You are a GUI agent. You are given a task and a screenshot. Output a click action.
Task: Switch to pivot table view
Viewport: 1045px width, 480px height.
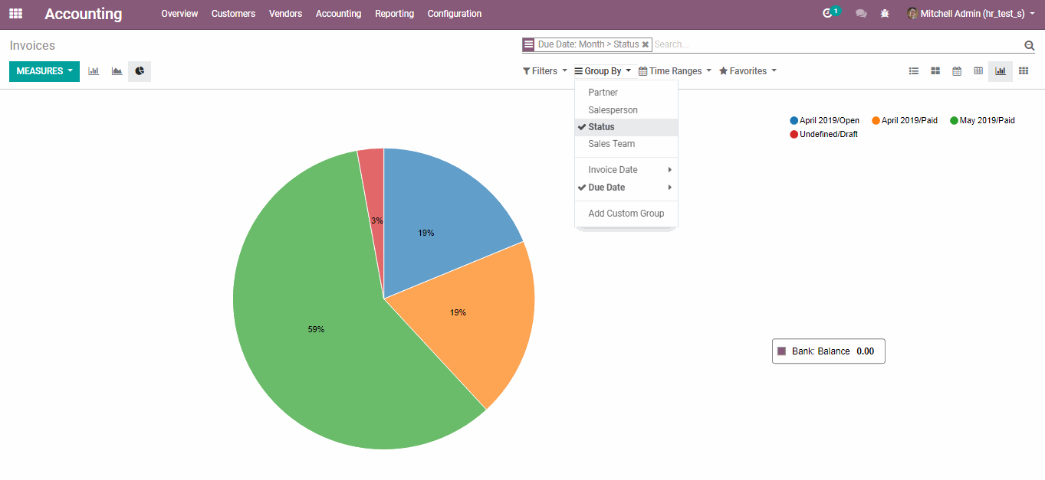(978, 71)
